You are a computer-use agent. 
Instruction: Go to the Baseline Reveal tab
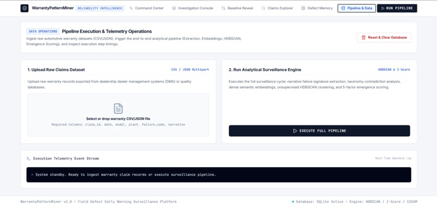click(237, 8)
